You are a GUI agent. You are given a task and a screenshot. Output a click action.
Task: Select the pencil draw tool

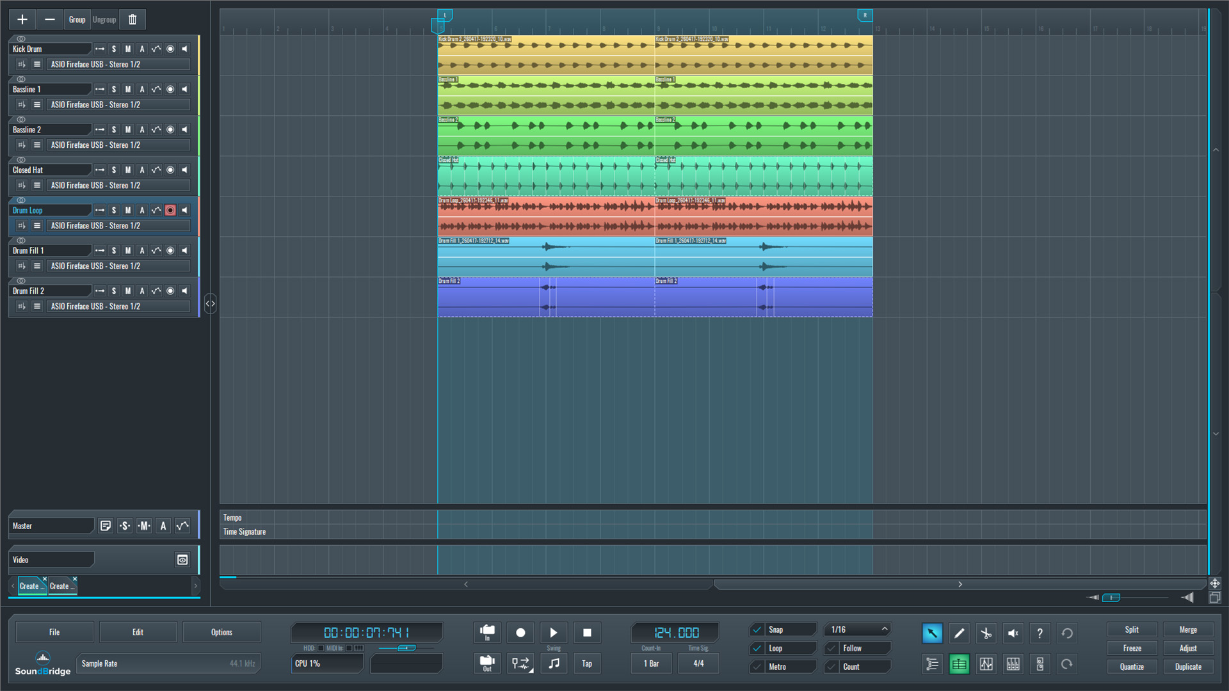959,633
